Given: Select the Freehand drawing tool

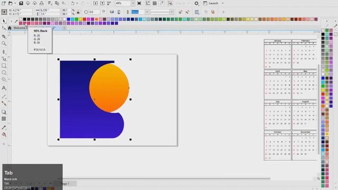Looking at the screenshot, I should 4,52.
